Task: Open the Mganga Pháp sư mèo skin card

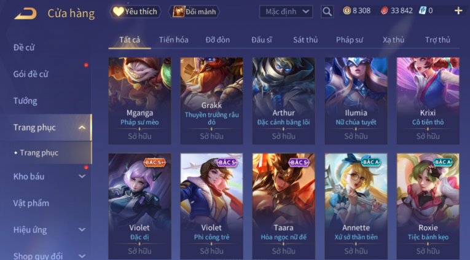Action: coord(139,101)
